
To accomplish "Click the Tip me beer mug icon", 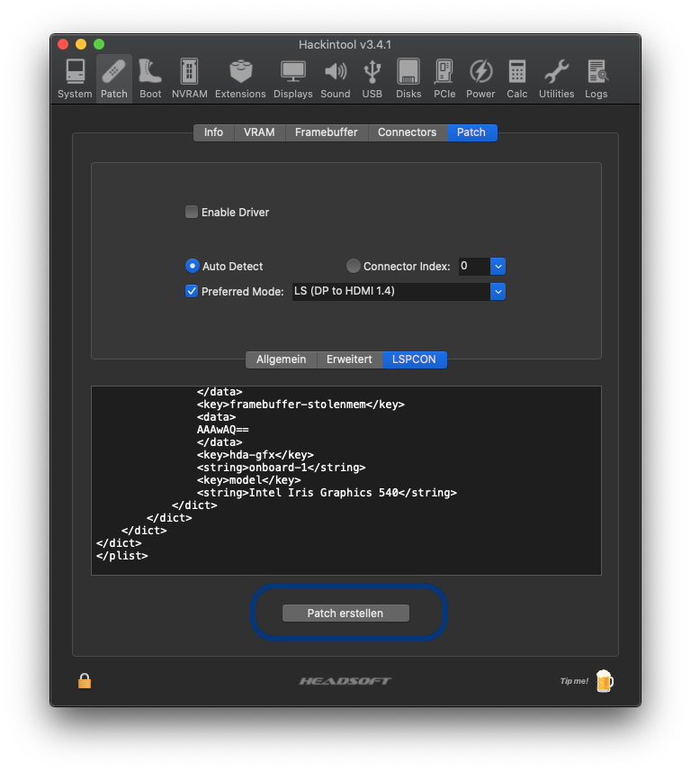I will point(605,681).
